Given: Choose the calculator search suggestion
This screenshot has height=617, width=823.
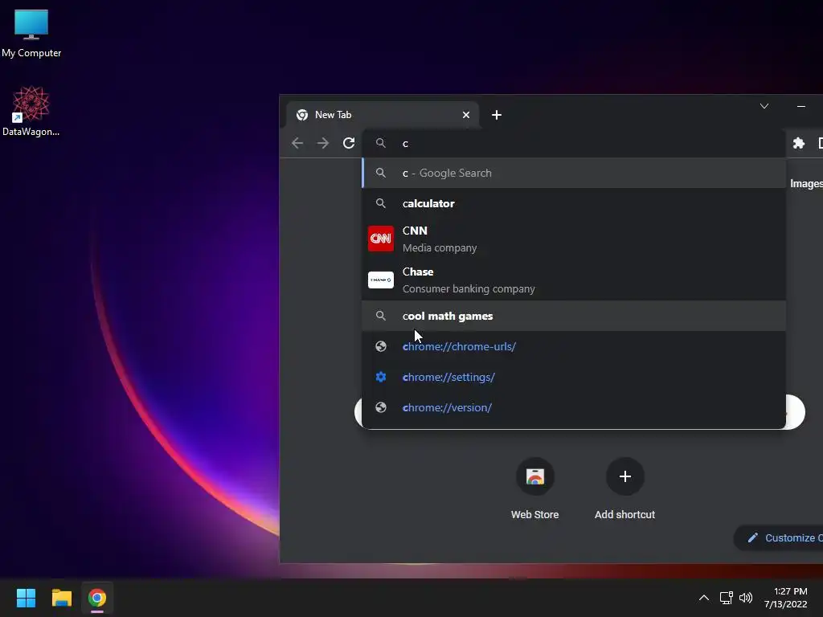Looking at the screenshot, I should pyautogui.click(x=574, y=203).
